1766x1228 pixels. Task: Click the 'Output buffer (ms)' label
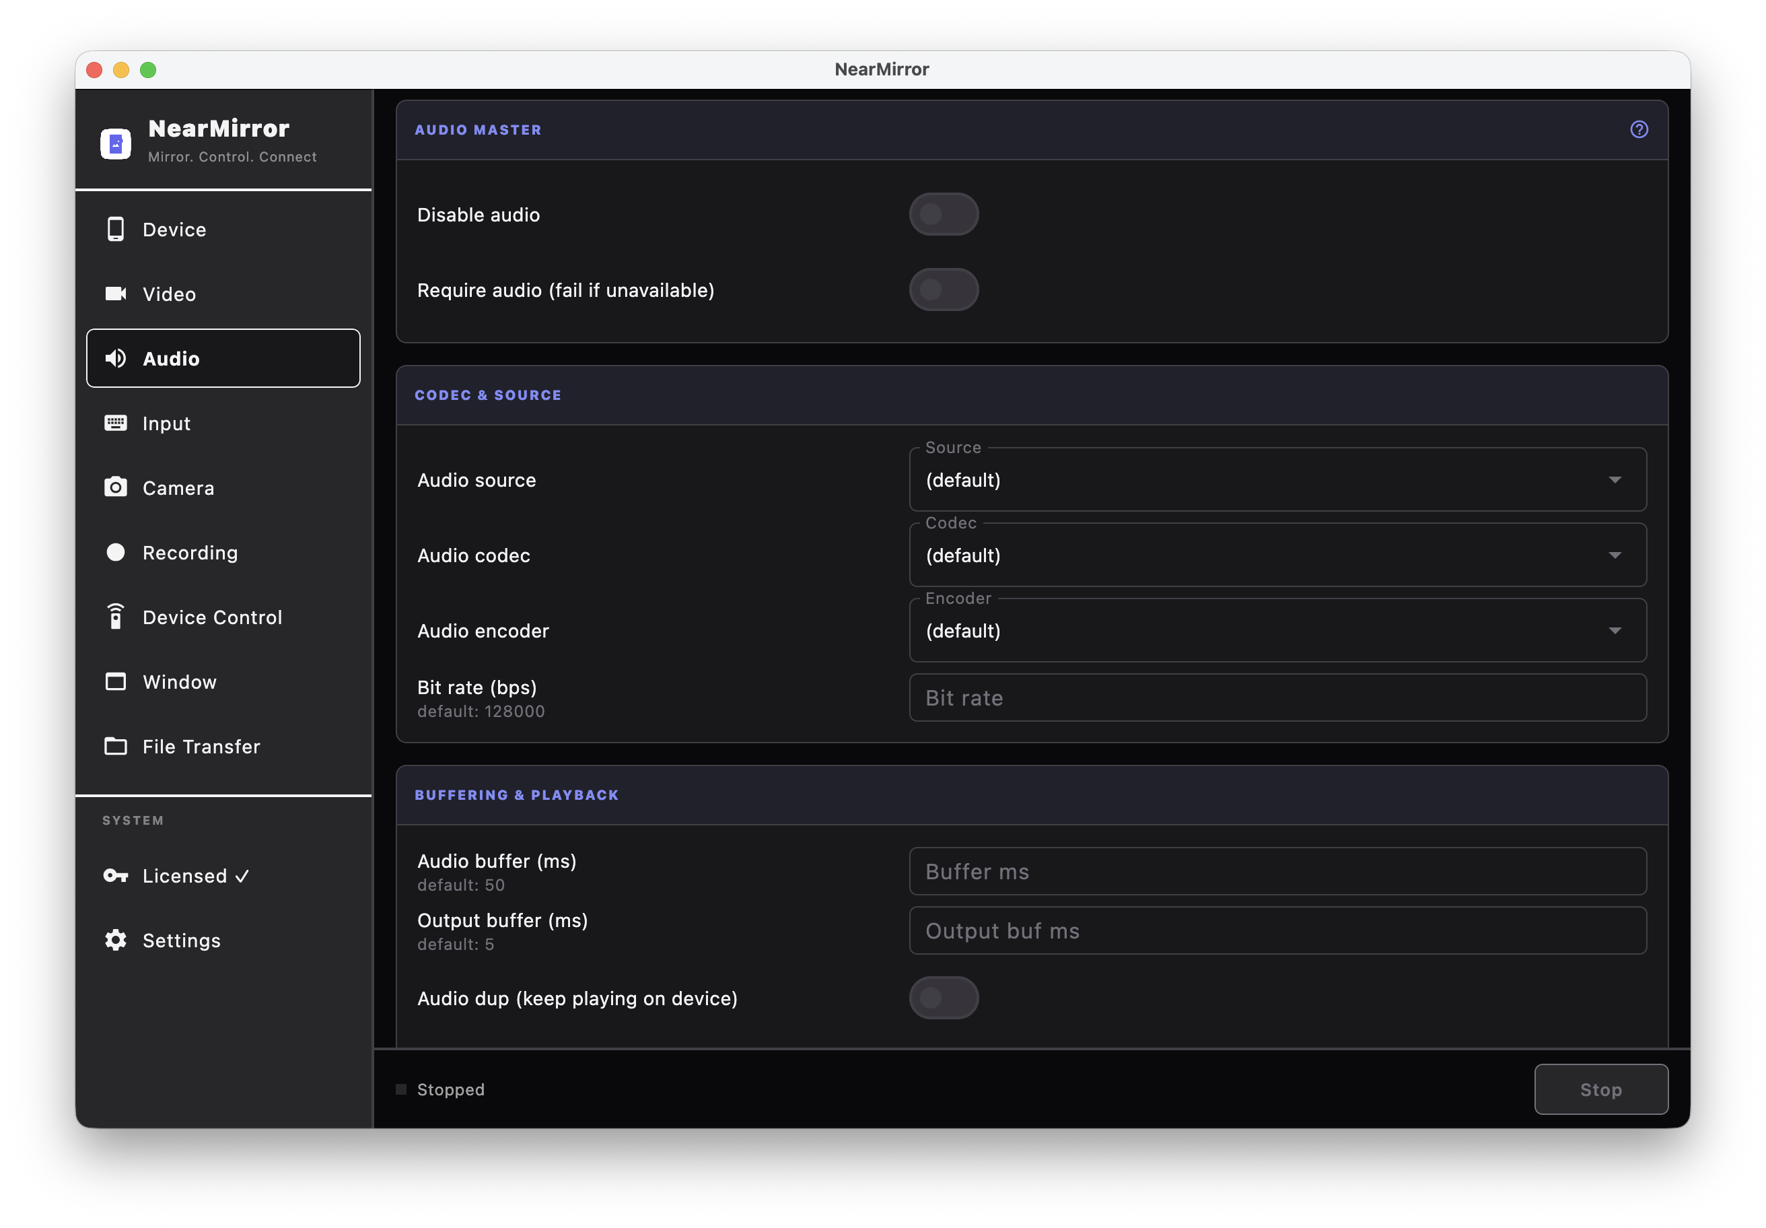502,920
